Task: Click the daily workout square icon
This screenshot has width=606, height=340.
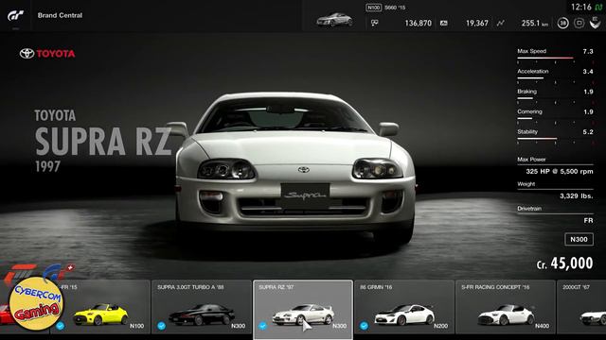Action: [579, 23]
